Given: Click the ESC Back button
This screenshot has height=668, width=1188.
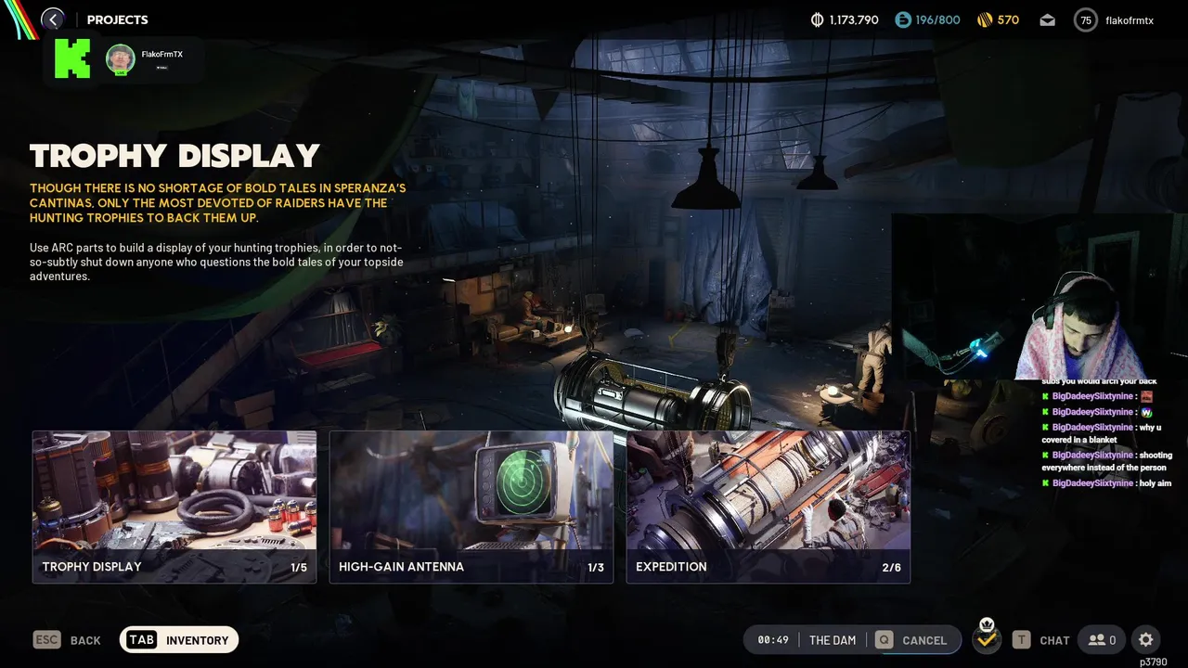Looking at the screenshot, I should pos(67,640).
